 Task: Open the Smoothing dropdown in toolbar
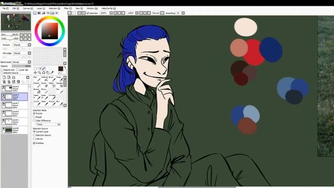tap(183, 13)
